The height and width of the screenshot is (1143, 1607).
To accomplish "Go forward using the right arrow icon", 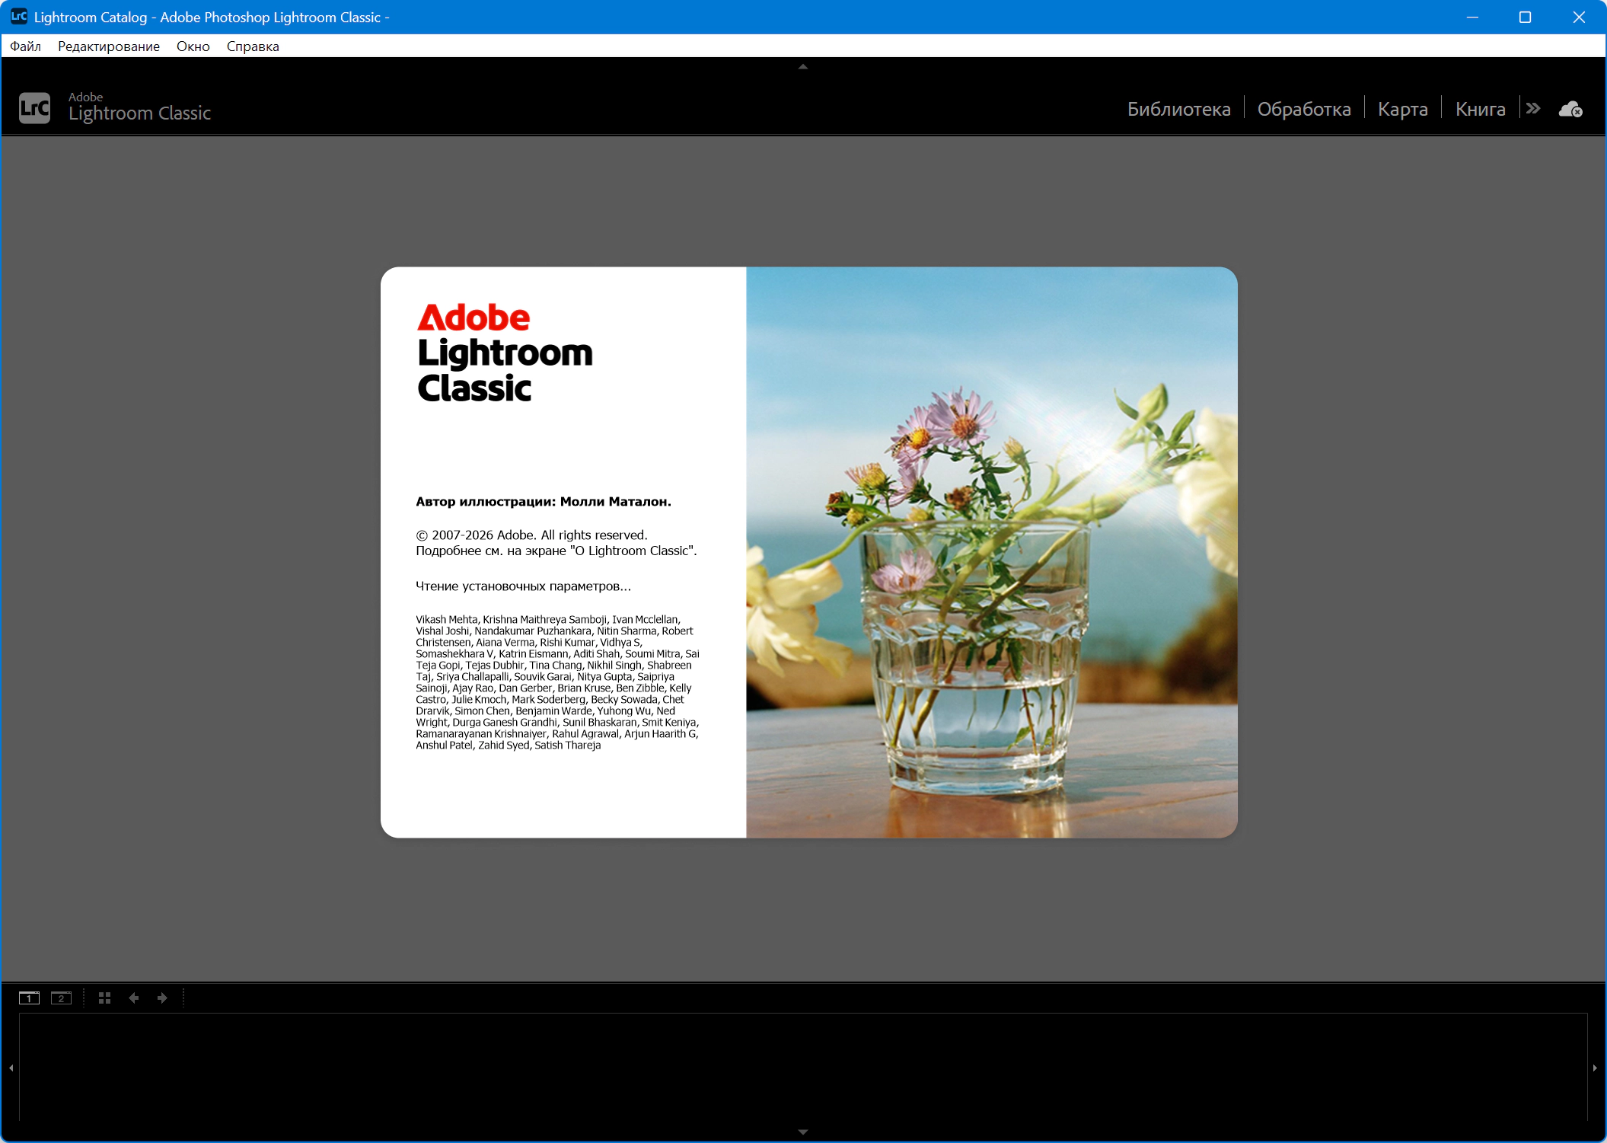I will click(x=162, y=998).
